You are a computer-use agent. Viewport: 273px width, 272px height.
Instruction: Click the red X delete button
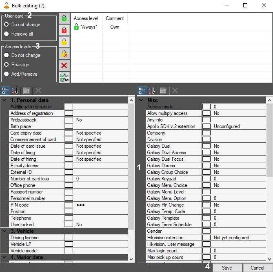coord(64,65)
